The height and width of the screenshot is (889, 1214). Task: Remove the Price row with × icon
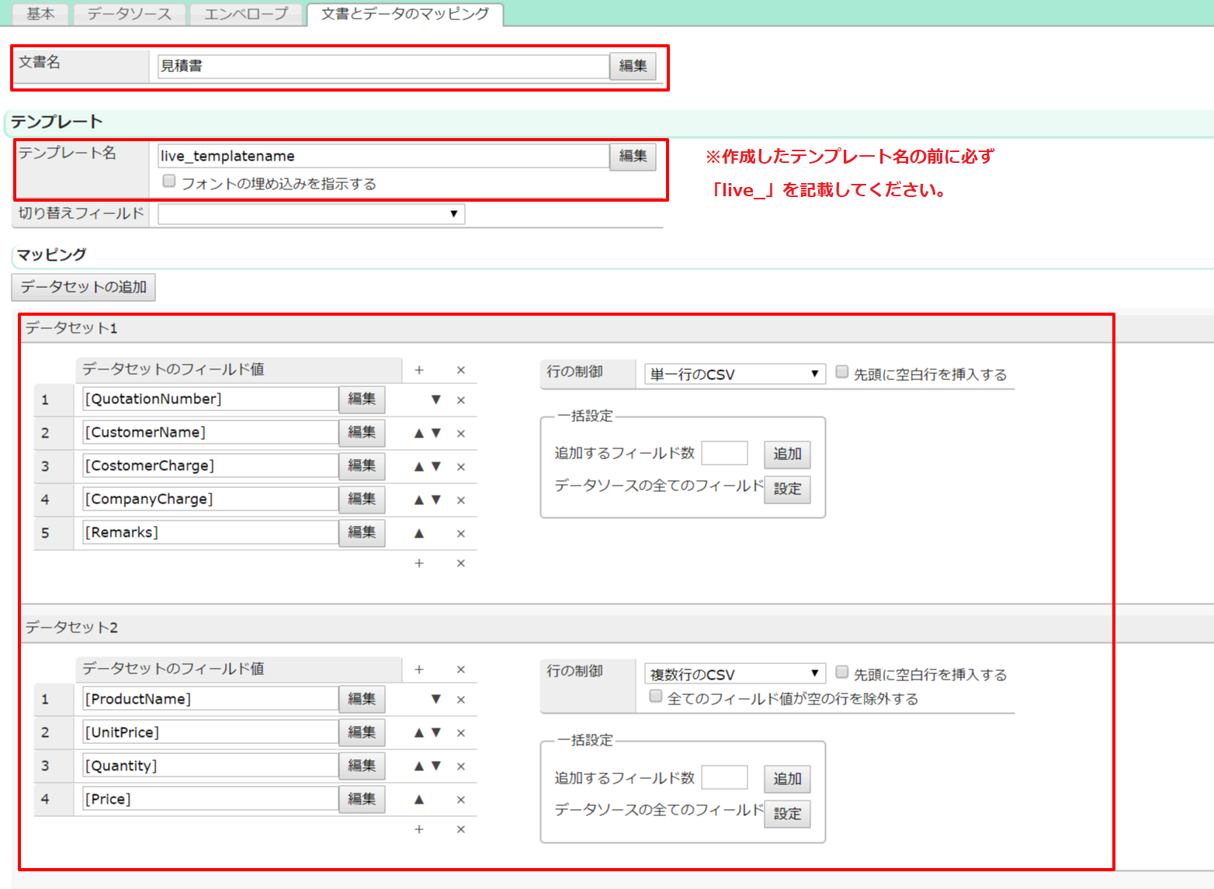click(x=460, y=800)
